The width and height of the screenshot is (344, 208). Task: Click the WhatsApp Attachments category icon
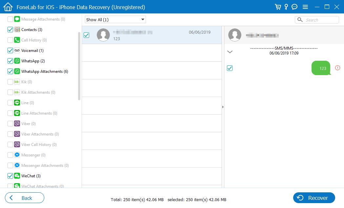17,72
